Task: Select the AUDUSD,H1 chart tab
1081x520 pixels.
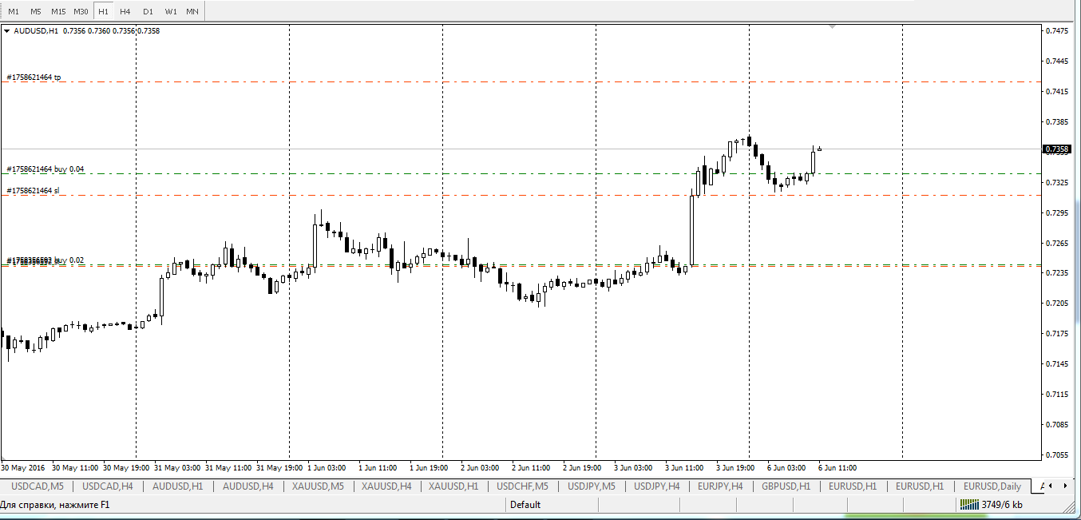Action: pos(177,486)
